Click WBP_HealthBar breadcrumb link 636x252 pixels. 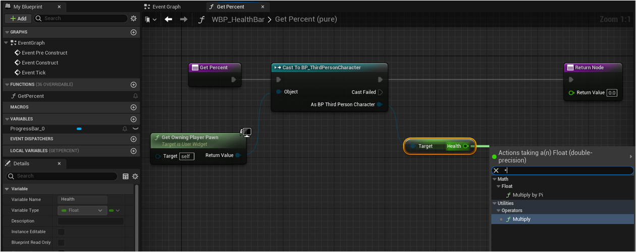point(238,19)
